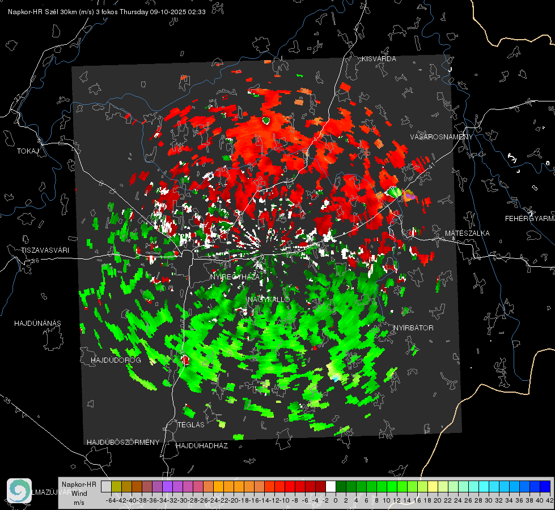555x510 pixels.
Task: Click the road number 36 near Tiszavasvári
Action: click(x=35, y=261)
